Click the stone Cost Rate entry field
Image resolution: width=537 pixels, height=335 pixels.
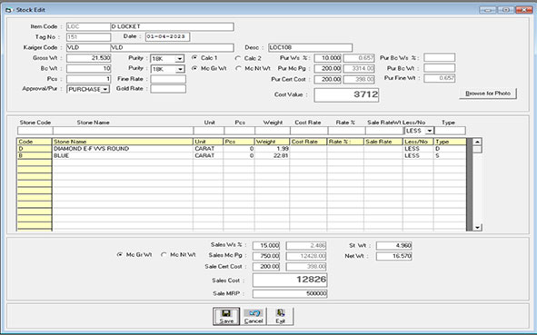[x=309, y=131]
